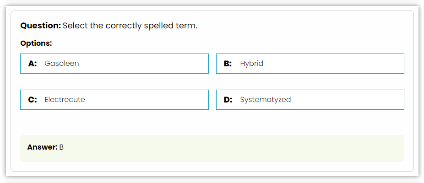Click the green answer panel
The height and width of the screenshot is (183, 424).
point(212,148)
